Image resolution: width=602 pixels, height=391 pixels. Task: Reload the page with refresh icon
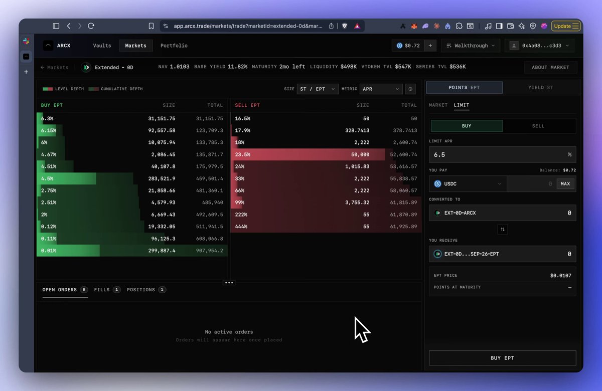tap(91, 26)
